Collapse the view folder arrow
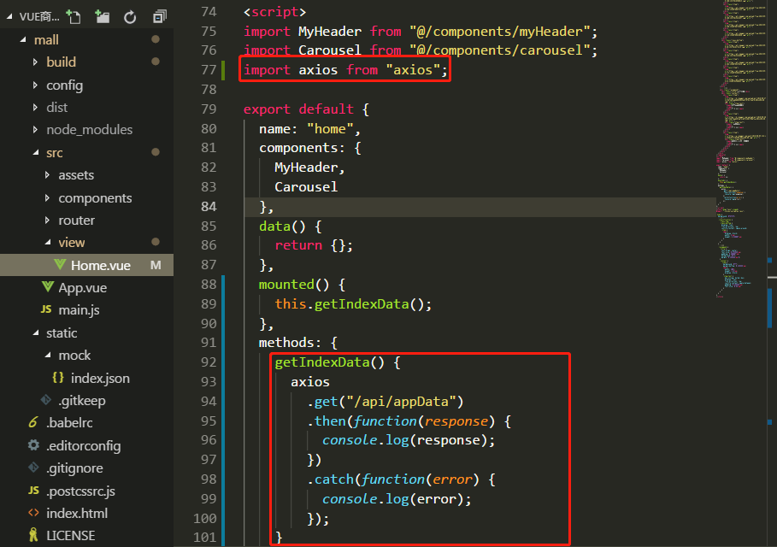This screenshot has height=547, width=777. 48,242
